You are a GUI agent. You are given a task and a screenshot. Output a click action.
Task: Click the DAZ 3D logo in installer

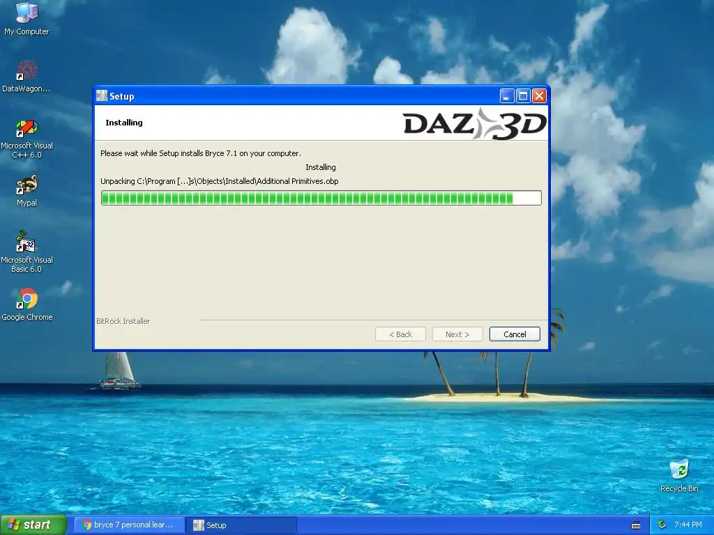pos(474,123)
